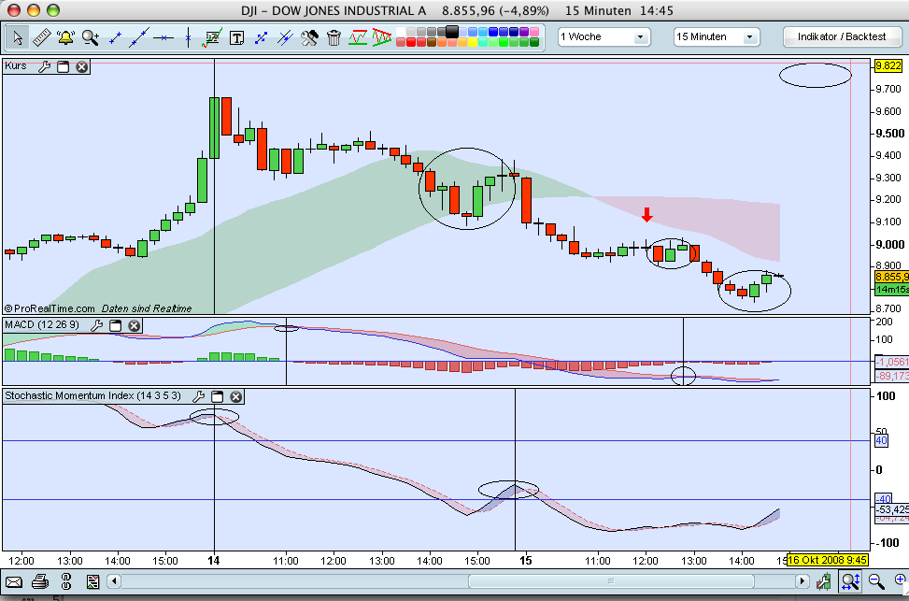The width and height of the screenshot is (909, 601).
Task: Choose the horizontal line tool
Action: pyautogui.click(x=163, y=38)
